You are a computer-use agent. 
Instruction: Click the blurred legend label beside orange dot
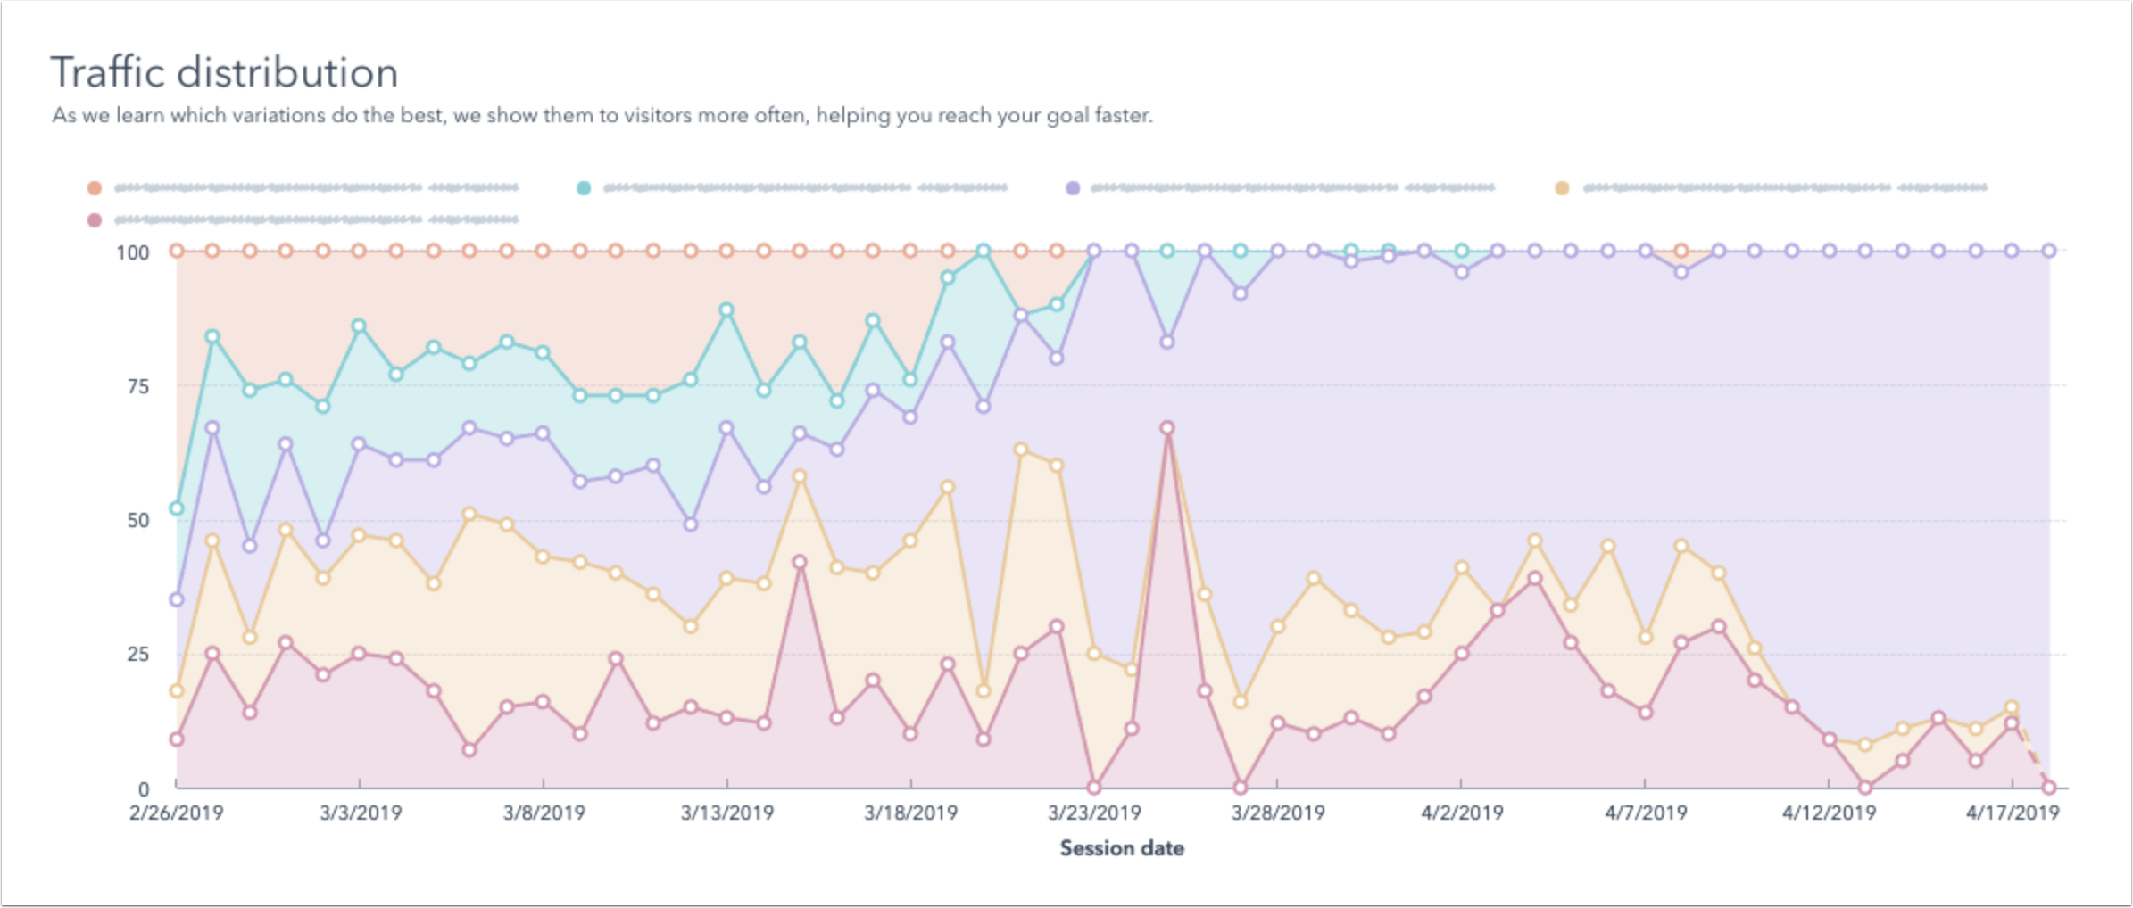(317, 187)
